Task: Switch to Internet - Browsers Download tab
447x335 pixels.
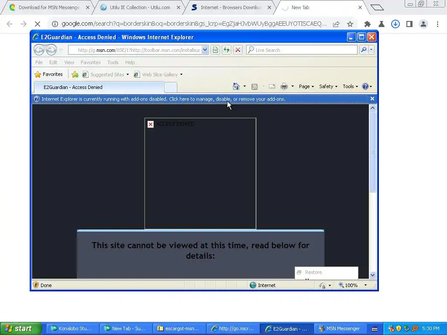Action: click(231, 7)
